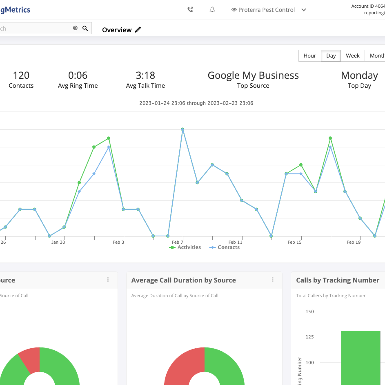Open the notifications bell
The height and width of the screenshot is (385, 385).
212,10
